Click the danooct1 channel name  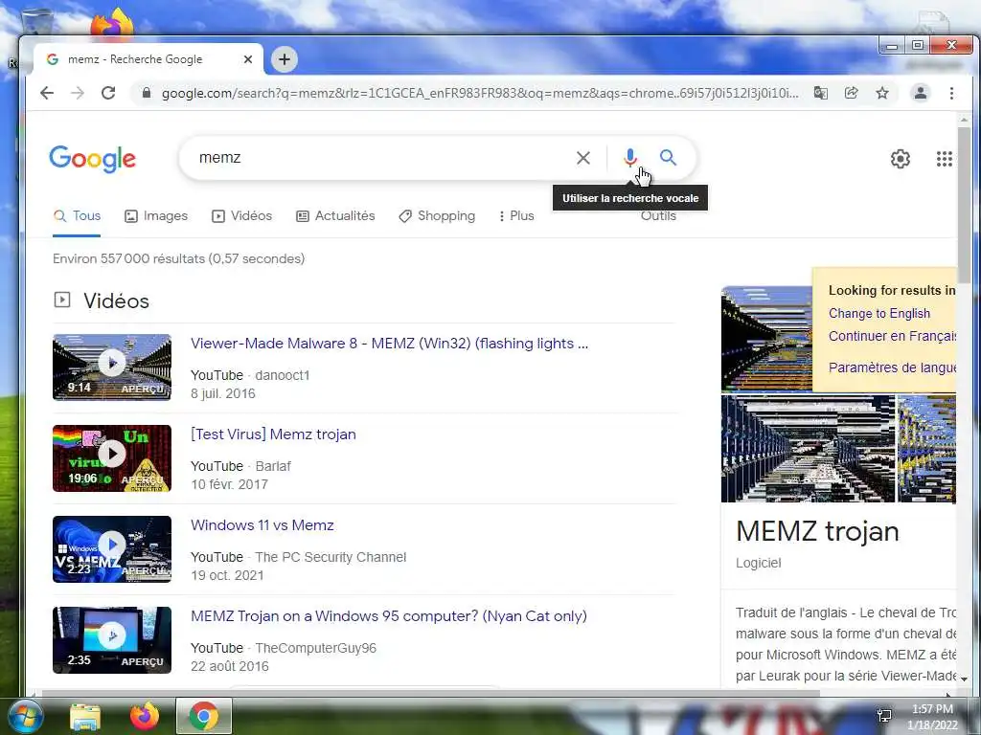coord(283,375)
